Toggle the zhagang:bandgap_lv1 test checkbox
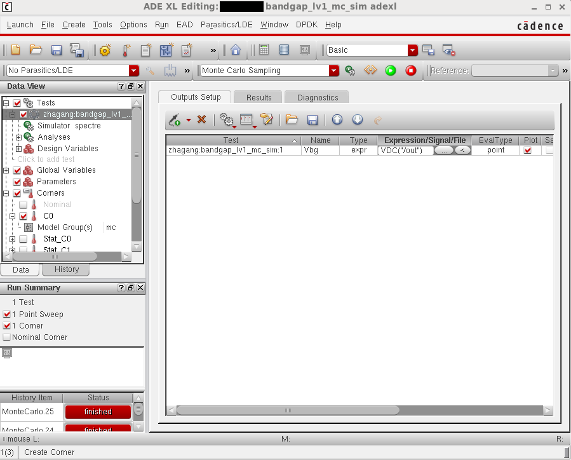Image resolution: width=571 pixels, height=460 pixels. click(24, 114)
